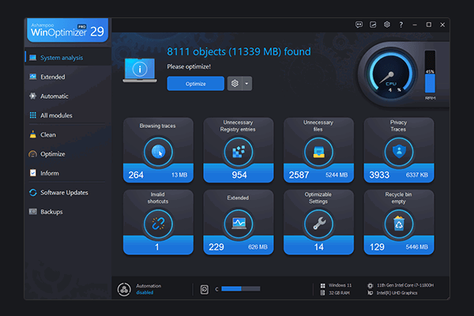Click the '8111 objects (11339 MB) found' heading
Image resolution: width=474 pixels, height=316 pixels.
239,51
